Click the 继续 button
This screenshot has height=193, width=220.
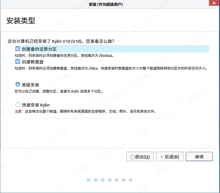pos(199,157)
